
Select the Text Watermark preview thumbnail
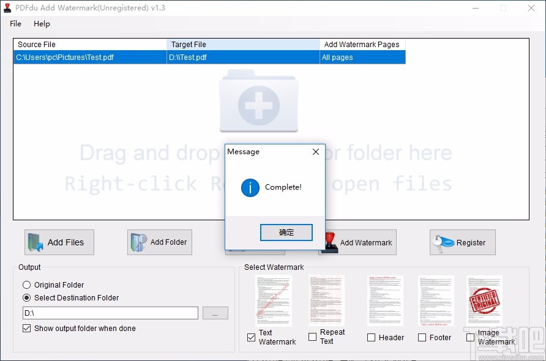point(272,300)
